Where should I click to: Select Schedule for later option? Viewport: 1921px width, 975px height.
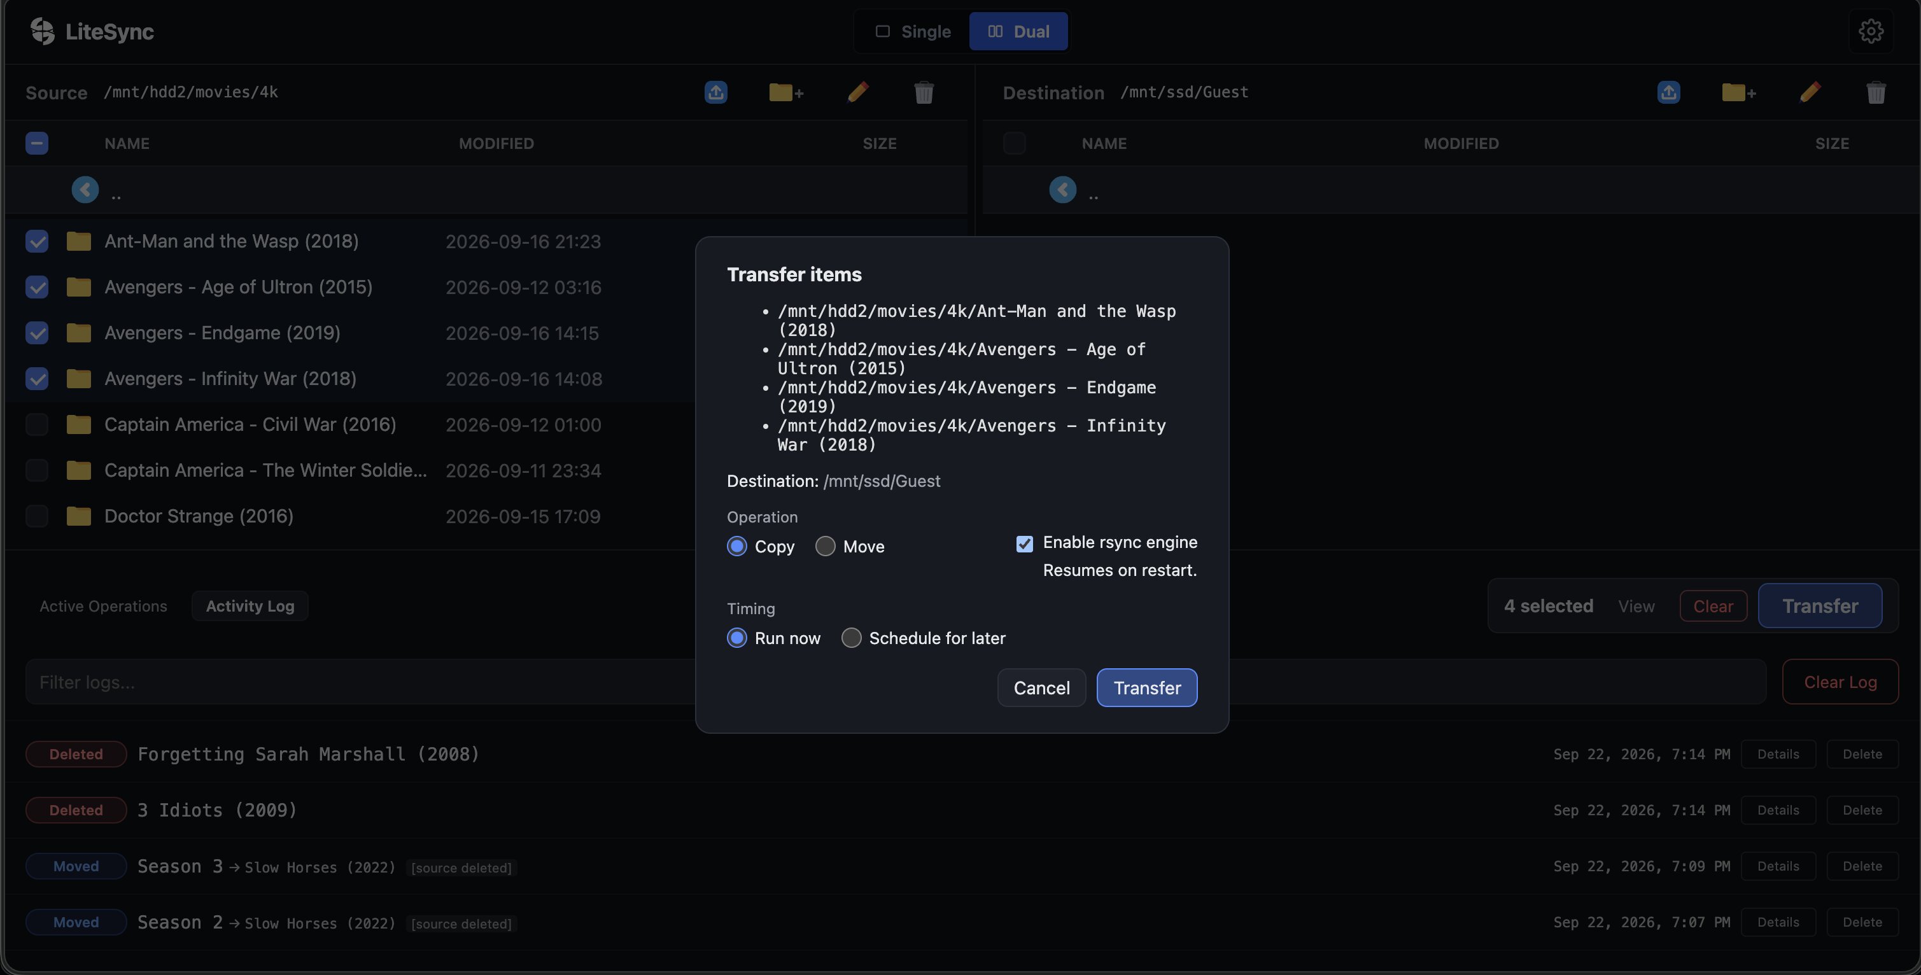tap(851, 638)
